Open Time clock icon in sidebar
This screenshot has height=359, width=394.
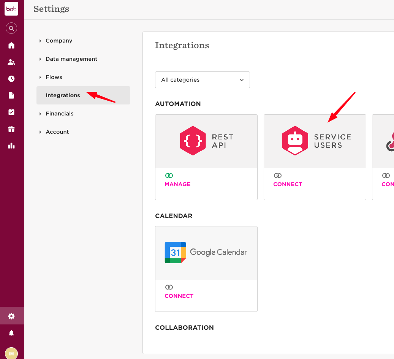point(11,79)
